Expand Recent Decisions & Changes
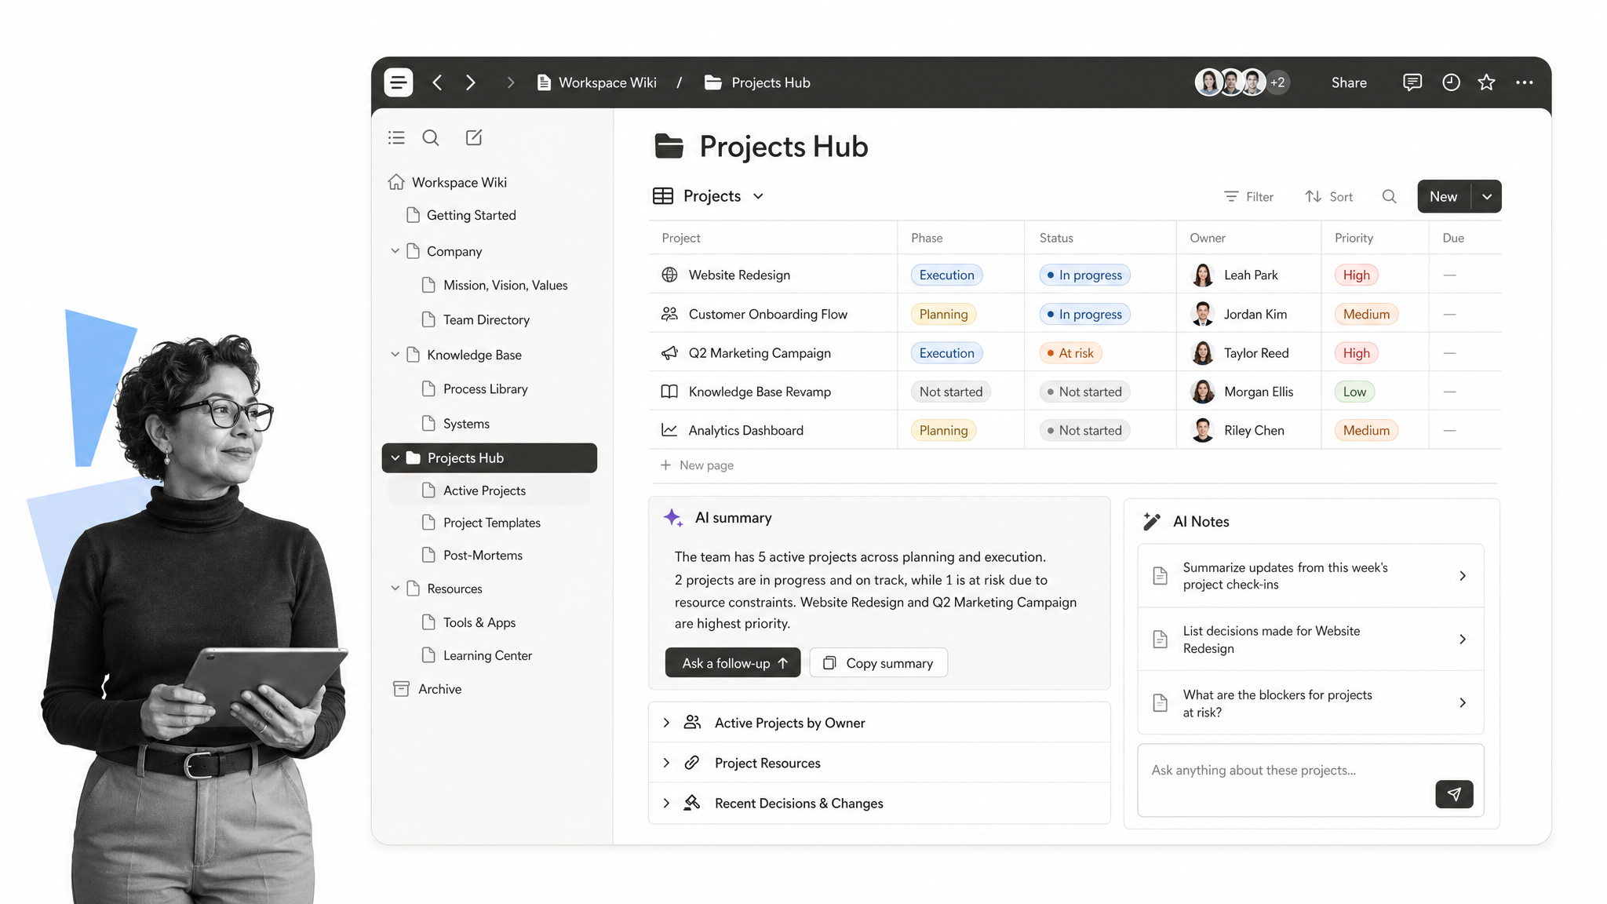The height and width of the screenshot is (904, 1607). tap(666, 803)
